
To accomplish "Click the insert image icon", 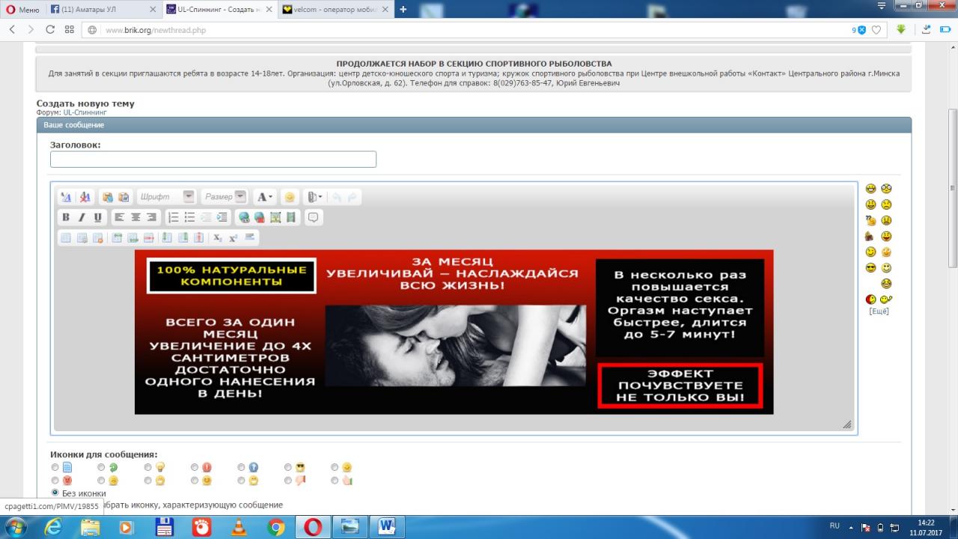I will pyautogui.click(x=275, y=217).
